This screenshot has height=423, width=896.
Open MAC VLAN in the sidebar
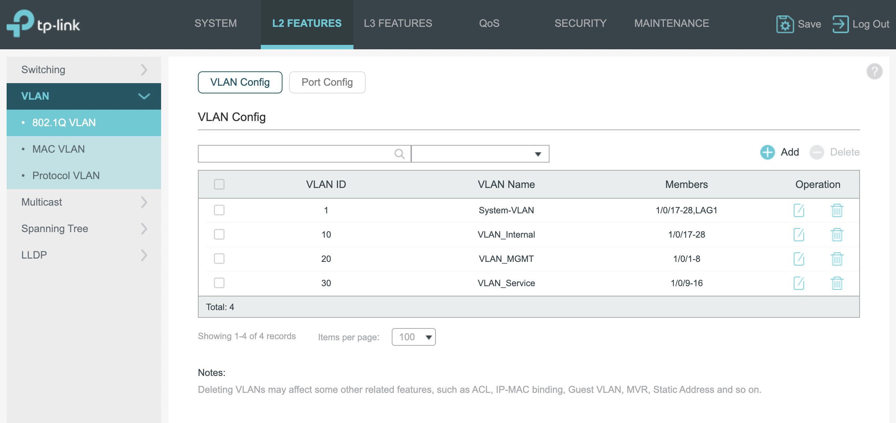pyautogui.click(x=58, y=149)
